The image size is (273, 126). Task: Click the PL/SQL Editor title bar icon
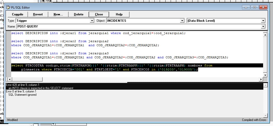(8, 7)
